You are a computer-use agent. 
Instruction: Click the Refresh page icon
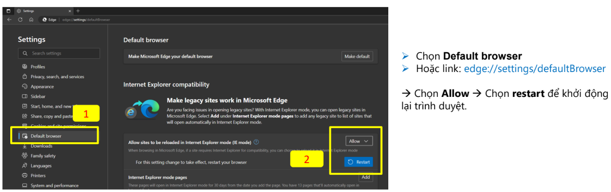20,20
